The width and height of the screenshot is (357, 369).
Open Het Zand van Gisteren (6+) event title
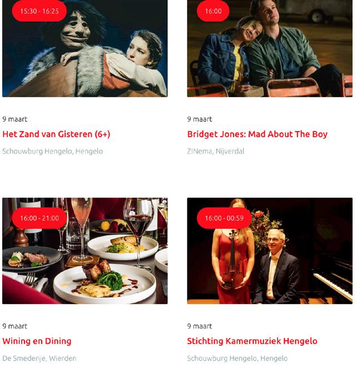(x=56, y=134)
